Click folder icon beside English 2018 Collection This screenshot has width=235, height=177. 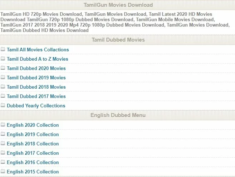tap(3, 143)
